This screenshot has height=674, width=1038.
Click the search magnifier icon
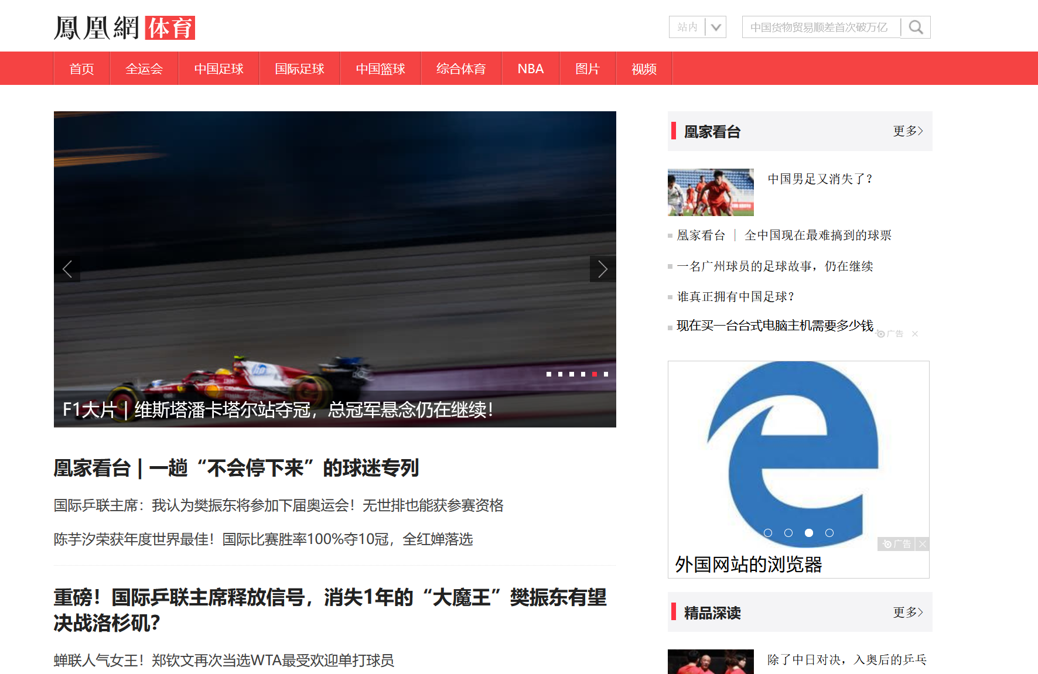pyautogui.click(x=916, y=28)
